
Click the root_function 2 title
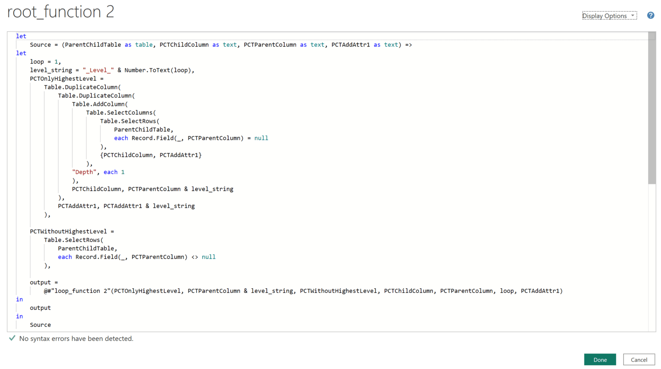pos(60,12)
